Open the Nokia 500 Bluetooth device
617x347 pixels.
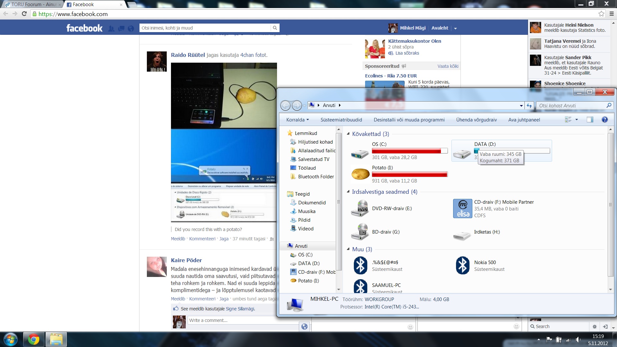pos(462,265)
